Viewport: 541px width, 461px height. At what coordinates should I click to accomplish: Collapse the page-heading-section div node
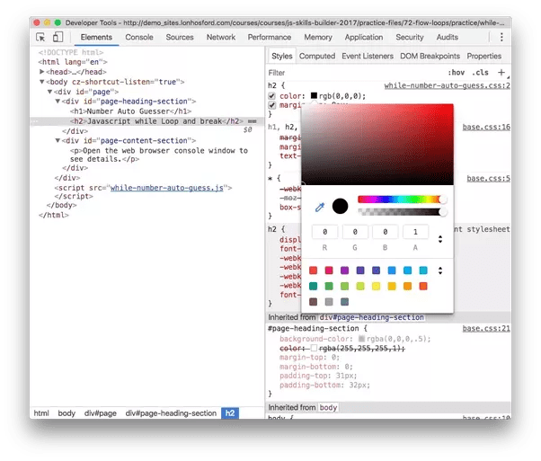point(58,102)
